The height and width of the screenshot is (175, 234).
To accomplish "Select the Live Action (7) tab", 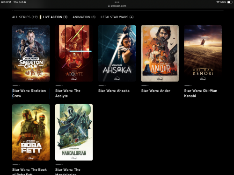I will [55, 17].
